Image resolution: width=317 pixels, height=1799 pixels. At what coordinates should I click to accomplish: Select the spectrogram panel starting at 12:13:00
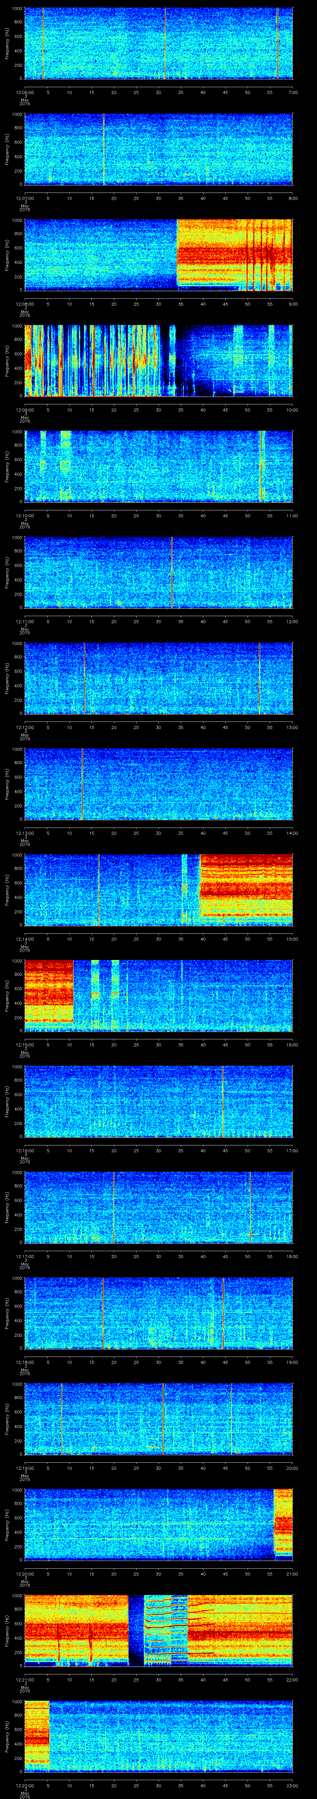(158, 784)
